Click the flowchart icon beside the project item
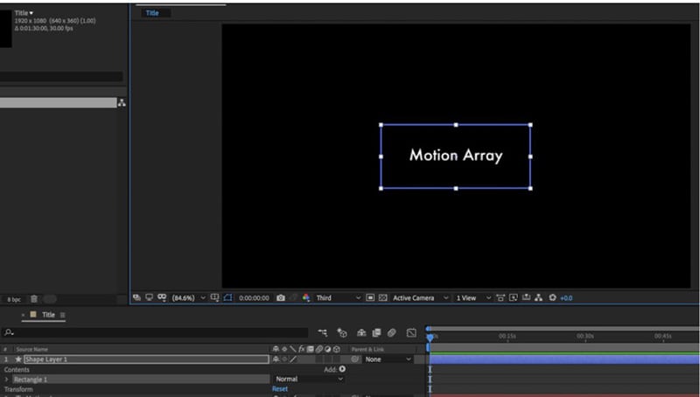Screen dimensions: 700x397 (x=122, y=102)
